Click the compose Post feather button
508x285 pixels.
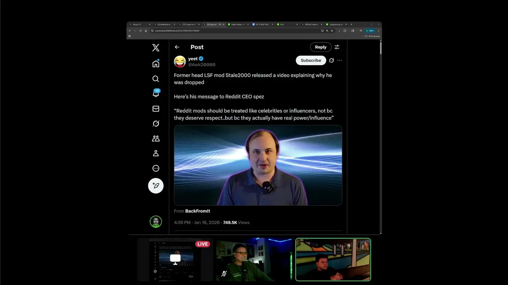tap(156, 186)
